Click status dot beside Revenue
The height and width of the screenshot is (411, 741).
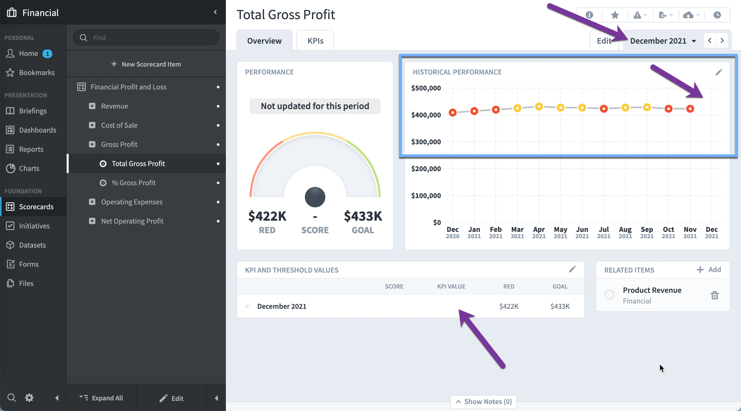[218, 106]
